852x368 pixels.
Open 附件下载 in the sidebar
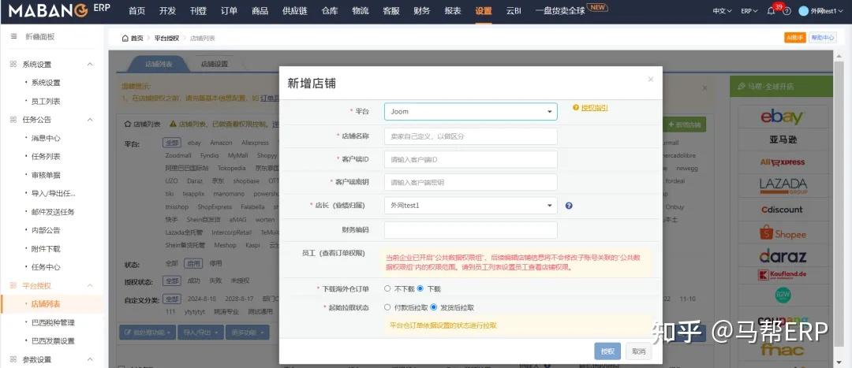[x=46, y=248]
